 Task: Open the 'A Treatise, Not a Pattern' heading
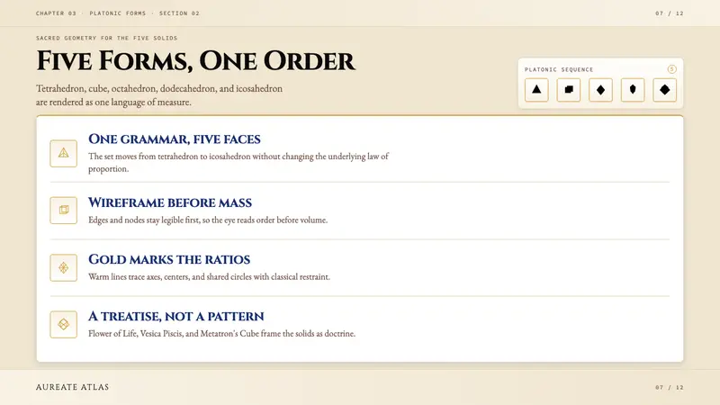175,317
